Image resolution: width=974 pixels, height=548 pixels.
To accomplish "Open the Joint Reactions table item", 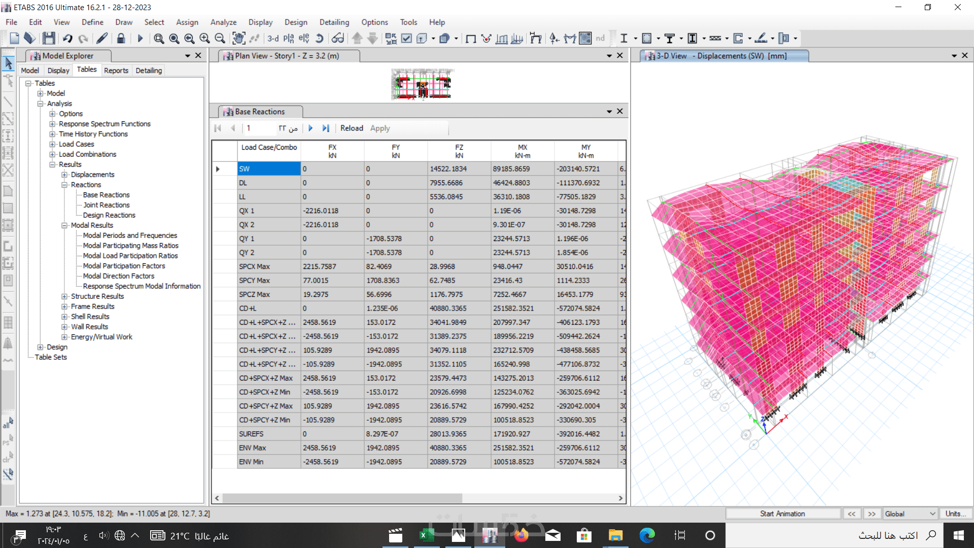I will coord(106,205).
